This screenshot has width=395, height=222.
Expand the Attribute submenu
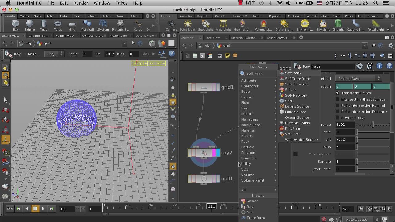click(259, 80)
